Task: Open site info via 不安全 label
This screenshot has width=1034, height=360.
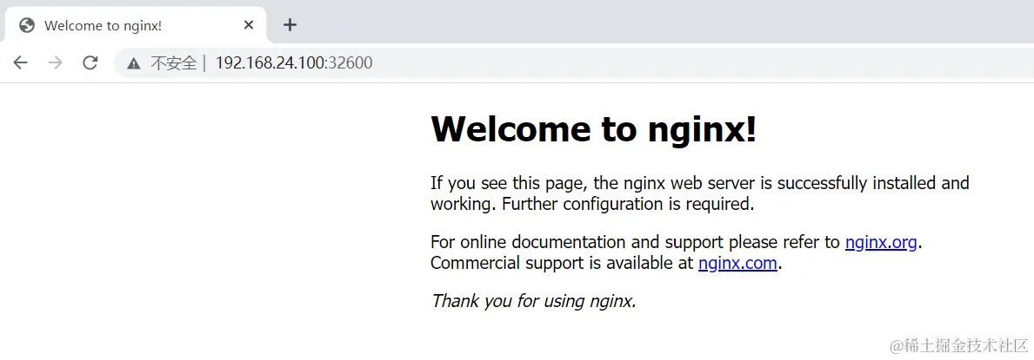Action: click(x=173, y=63)
